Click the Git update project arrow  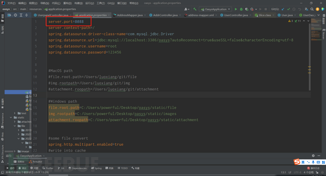click(x=283, y=9)
